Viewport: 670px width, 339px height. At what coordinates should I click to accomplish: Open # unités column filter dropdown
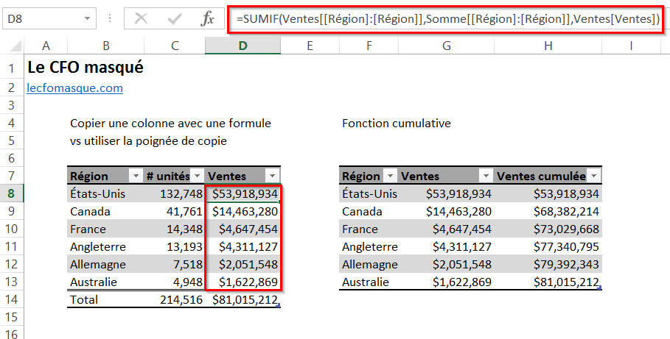pos(197,176)
